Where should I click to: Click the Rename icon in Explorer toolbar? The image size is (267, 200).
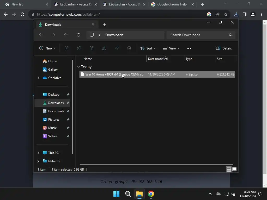(x=104, y=48)
